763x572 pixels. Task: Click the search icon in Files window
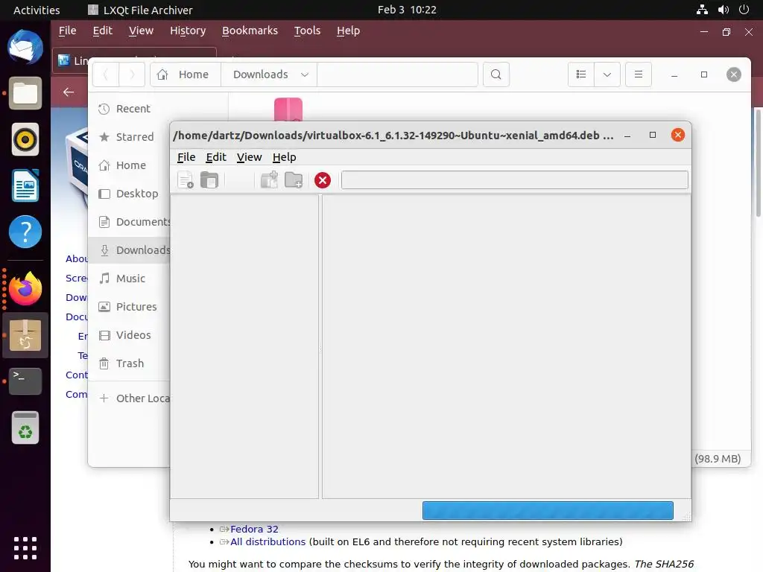[496, 74]
